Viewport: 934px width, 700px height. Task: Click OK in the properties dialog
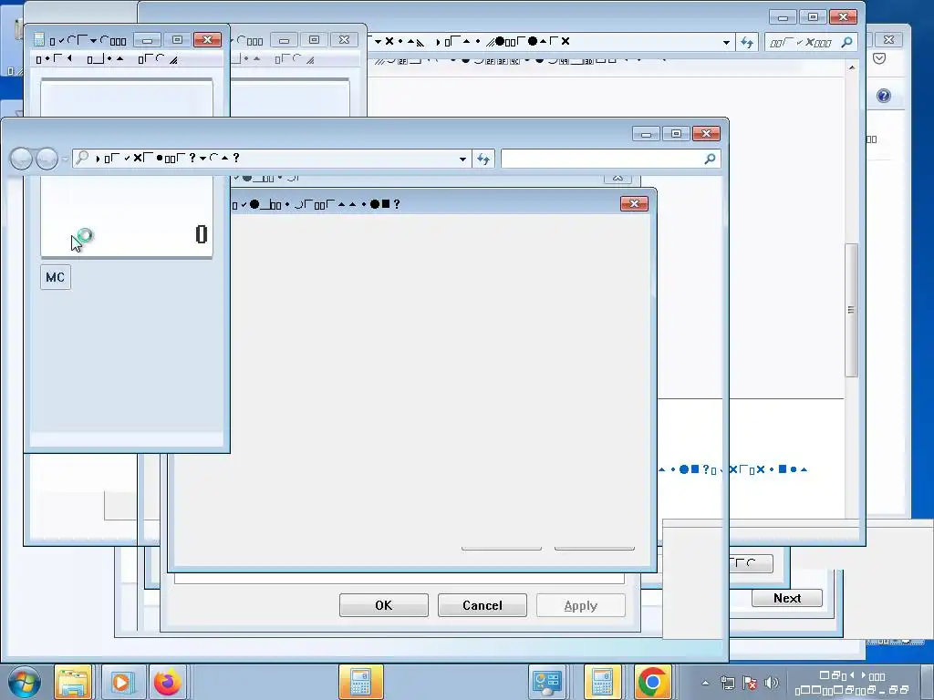coord(384,605)
